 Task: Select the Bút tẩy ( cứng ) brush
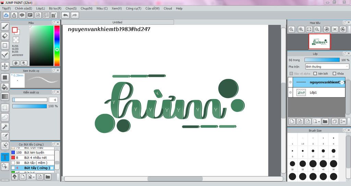[33, 168]
